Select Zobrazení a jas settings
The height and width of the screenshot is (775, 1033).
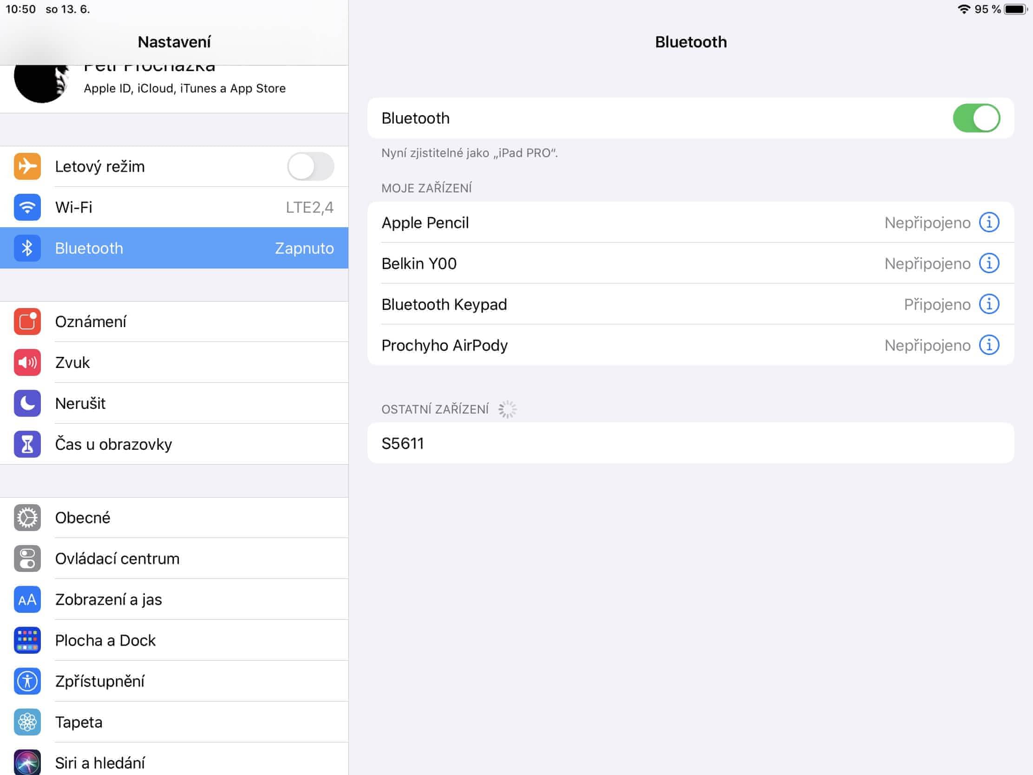(108, 599)
